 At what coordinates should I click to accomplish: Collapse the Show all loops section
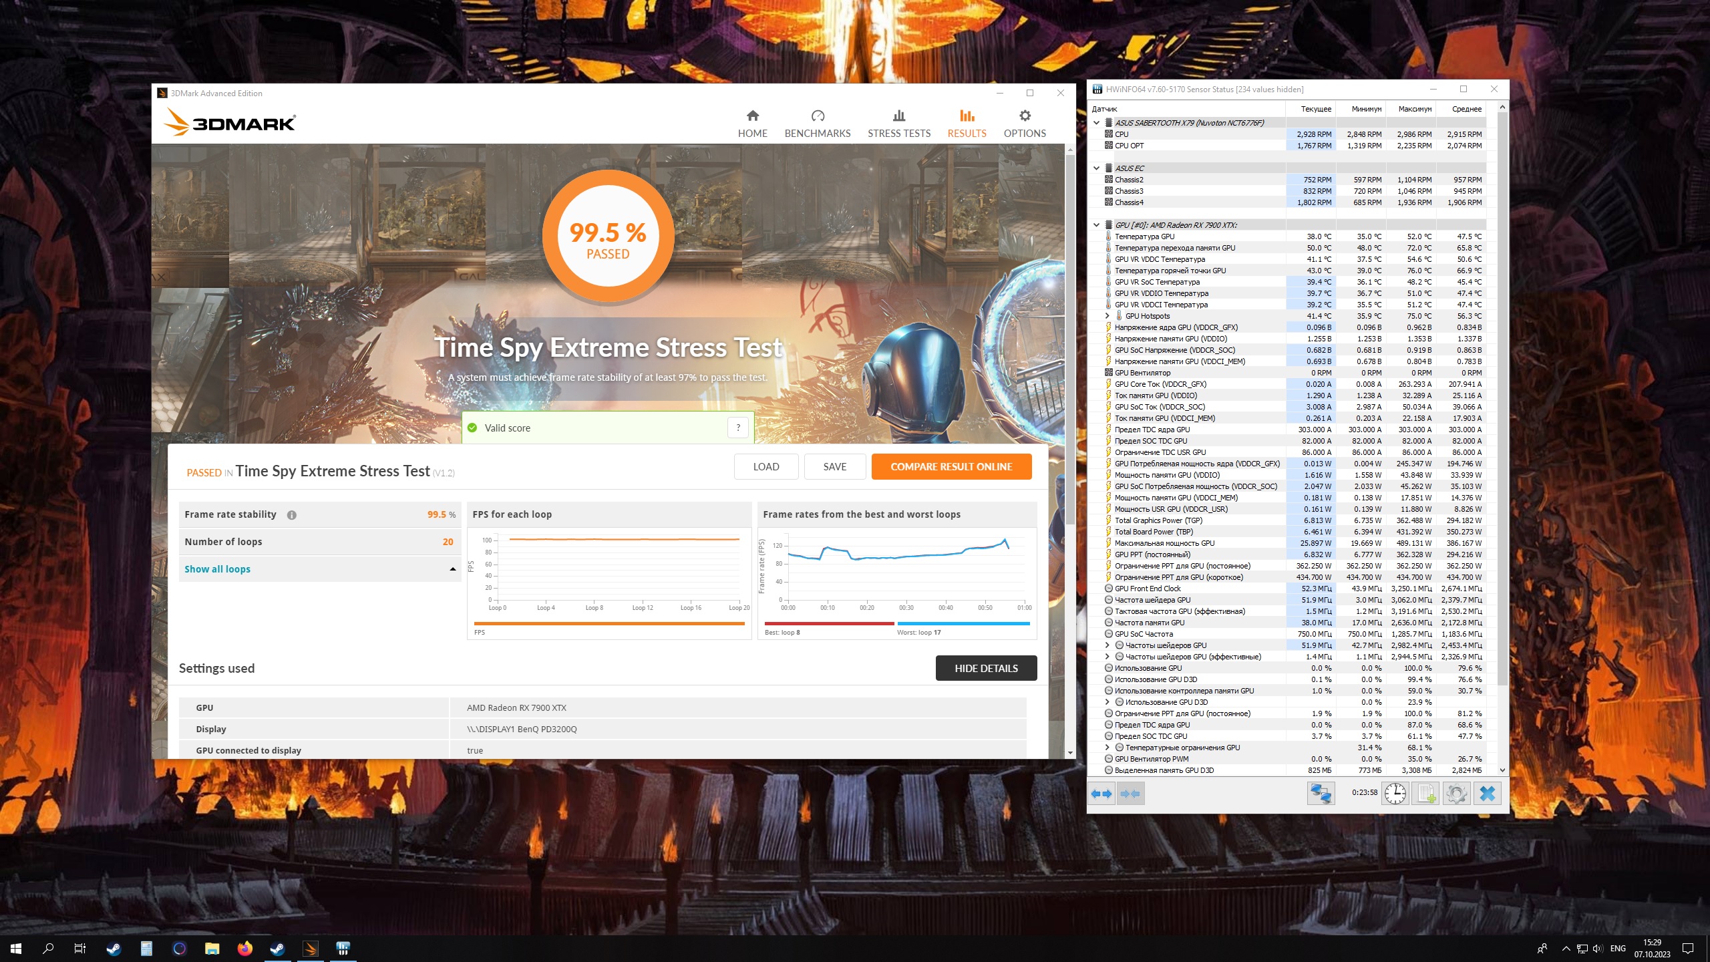click(x=452, y=569)
